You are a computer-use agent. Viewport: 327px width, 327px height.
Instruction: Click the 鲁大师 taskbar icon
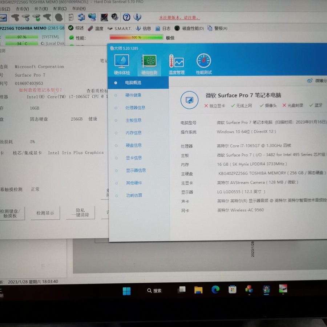266,289
